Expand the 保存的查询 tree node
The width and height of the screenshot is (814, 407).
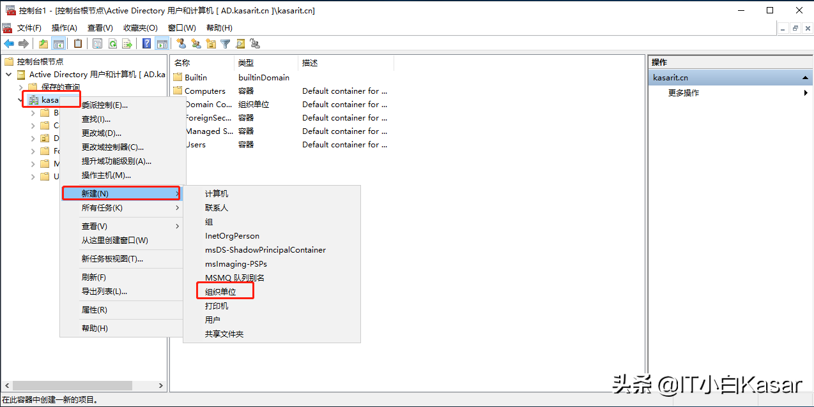click(x=21, y=87)
